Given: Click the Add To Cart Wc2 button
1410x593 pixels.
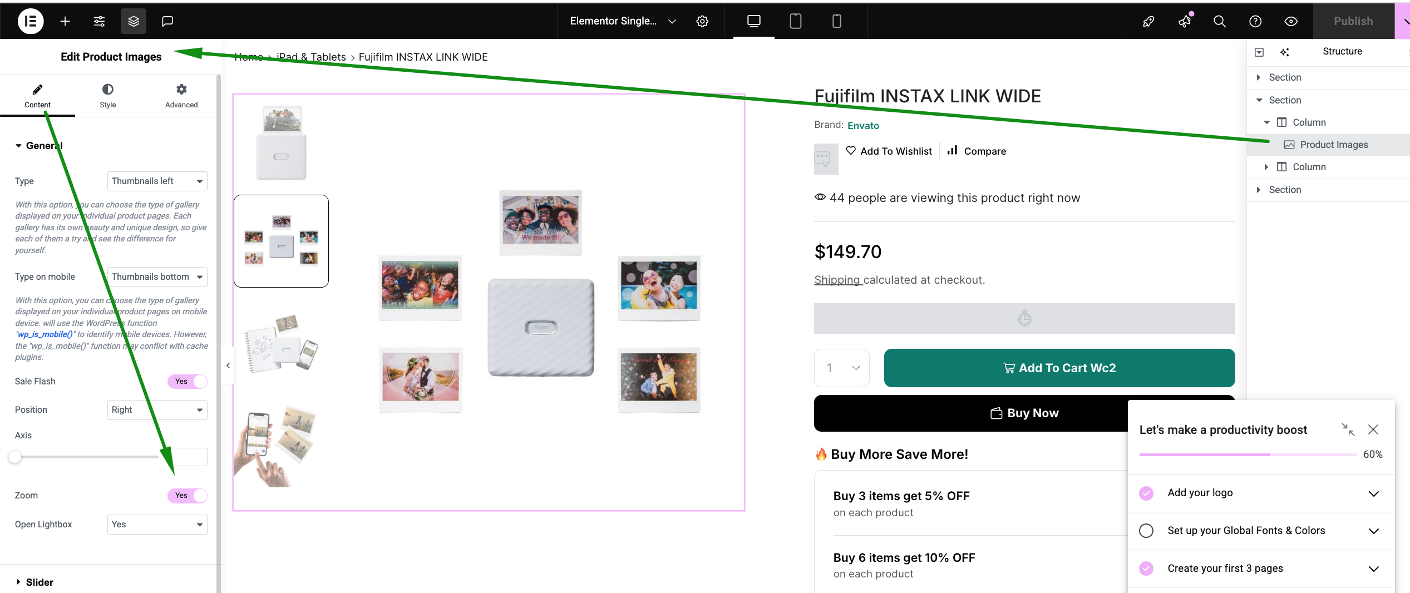Looking at the screenshot, I should 1059,368.
